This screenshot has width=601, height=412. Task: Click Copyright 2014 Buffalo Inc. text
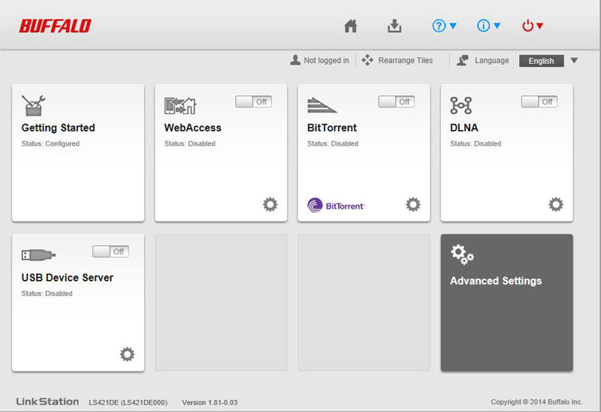(536, 401)
